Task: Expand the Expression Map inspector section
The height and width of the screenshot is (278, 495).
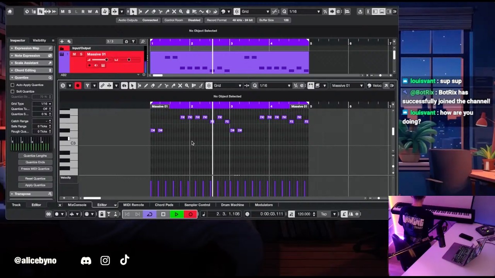Action: 31,48
